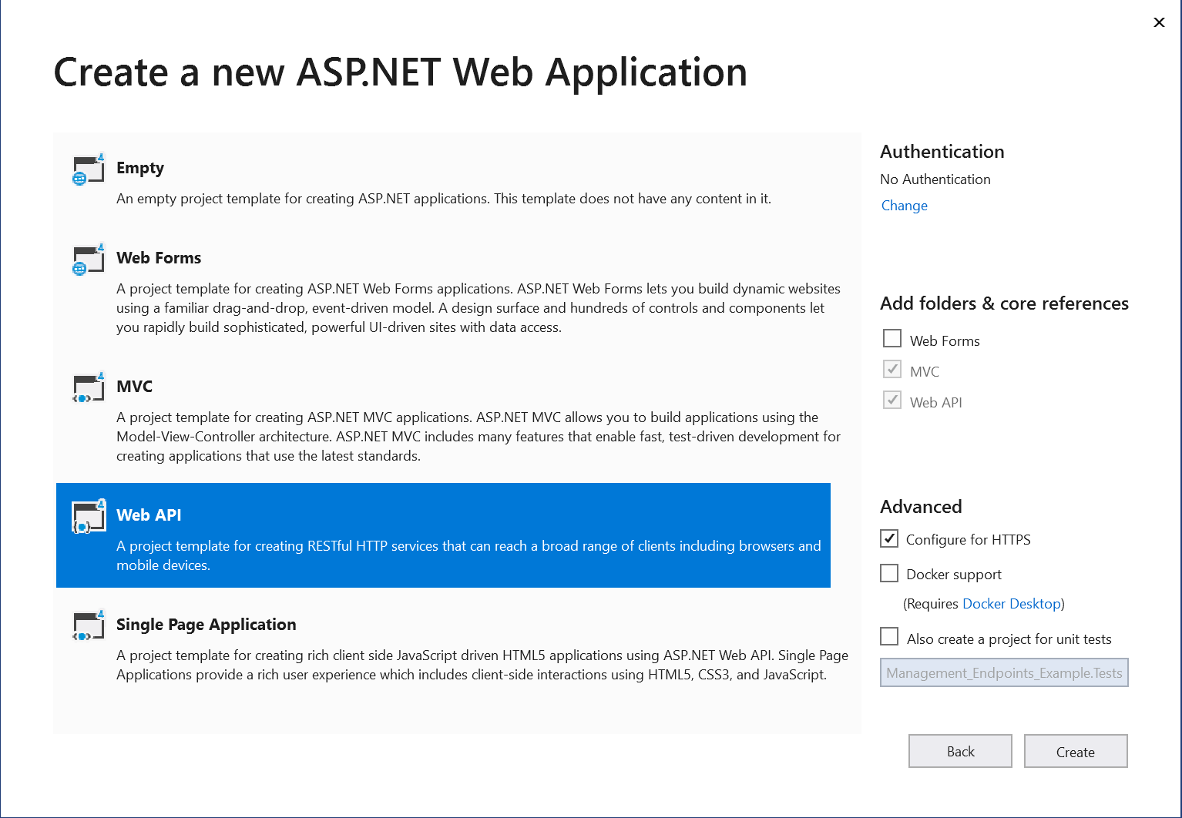Enable the Web Forms folder checkbox

pyautogui.click(x=892, y=338)
